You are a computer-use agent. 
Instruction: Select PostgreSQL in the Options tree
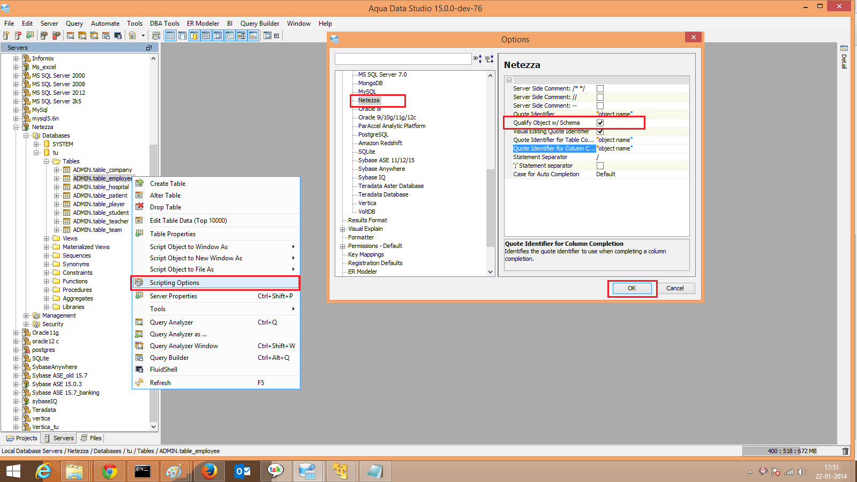point(373,134)
